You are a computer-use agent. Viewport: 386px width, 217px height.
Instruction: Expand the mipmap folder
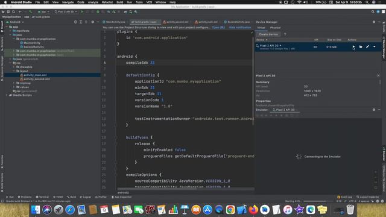tap(14, 83)
